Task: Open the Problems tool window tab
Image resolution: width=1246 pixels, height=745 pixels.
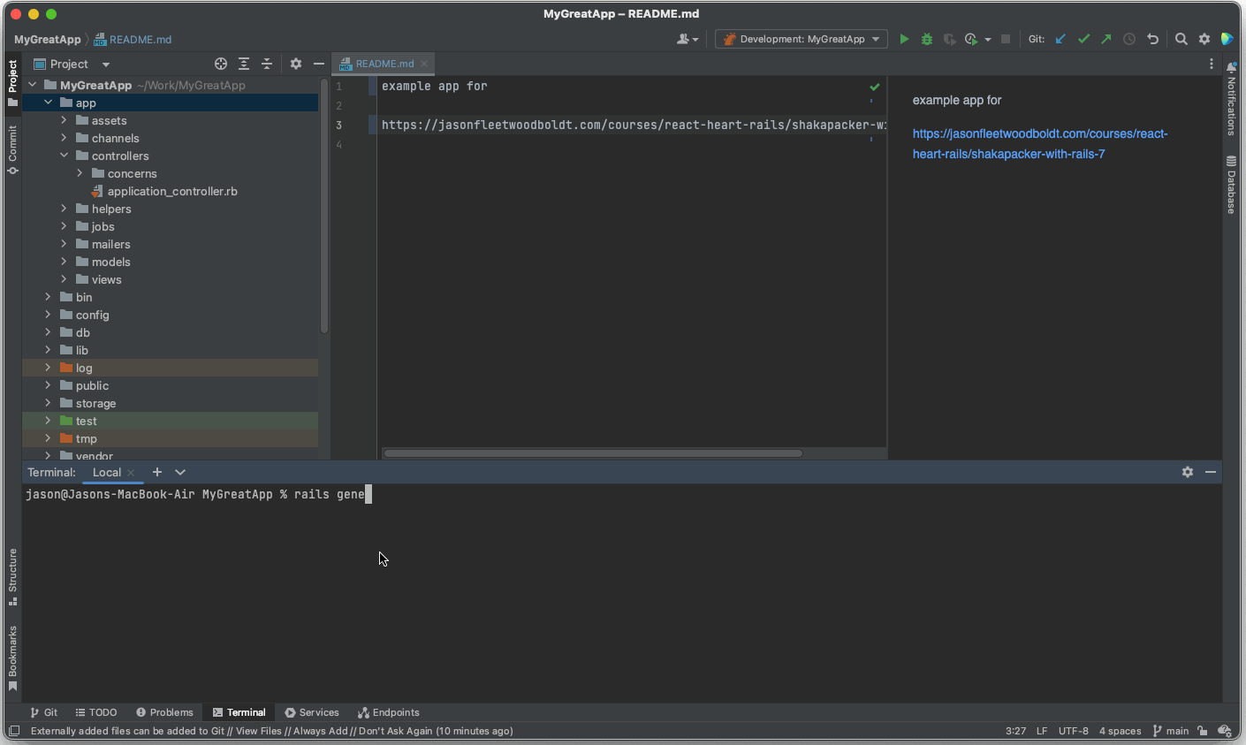Action: click(165, 712)
